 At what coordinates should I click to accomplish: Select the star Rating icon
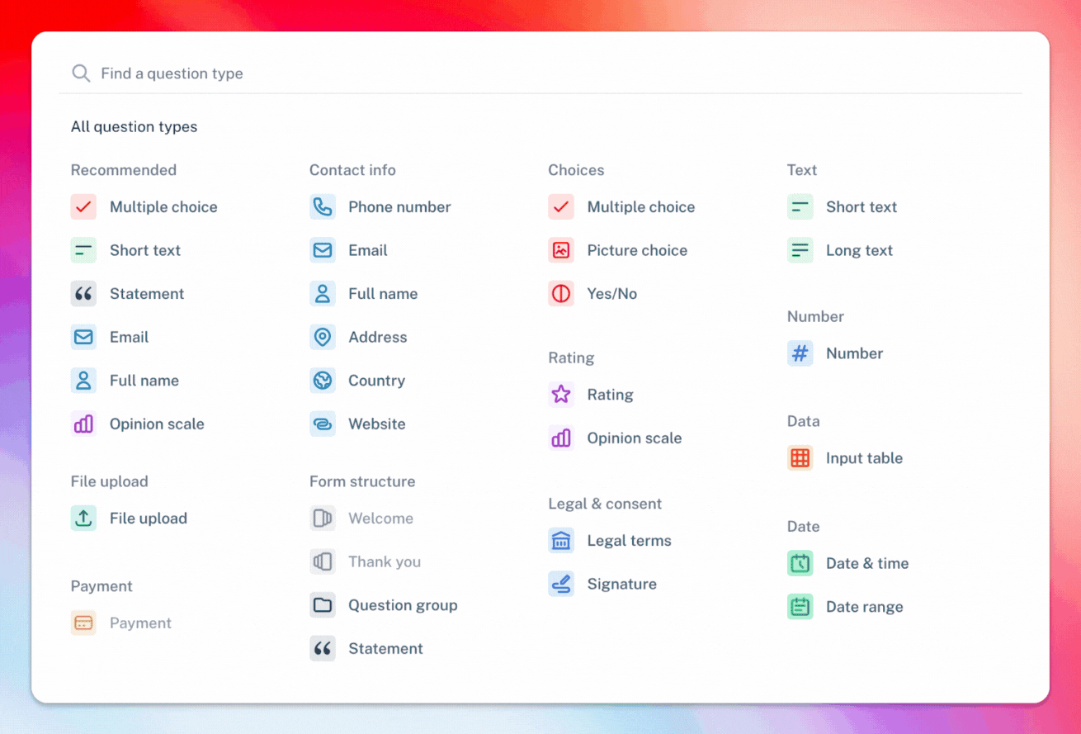point(561,395)
